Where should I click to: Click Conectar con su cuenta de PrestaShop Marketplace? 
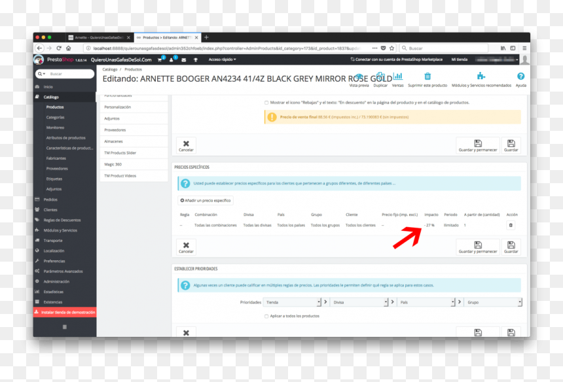(397, 60)
